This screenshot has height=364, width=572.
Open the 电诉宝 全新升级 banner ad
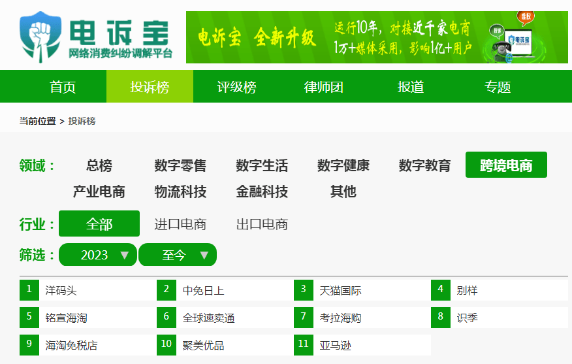point(377,37)
